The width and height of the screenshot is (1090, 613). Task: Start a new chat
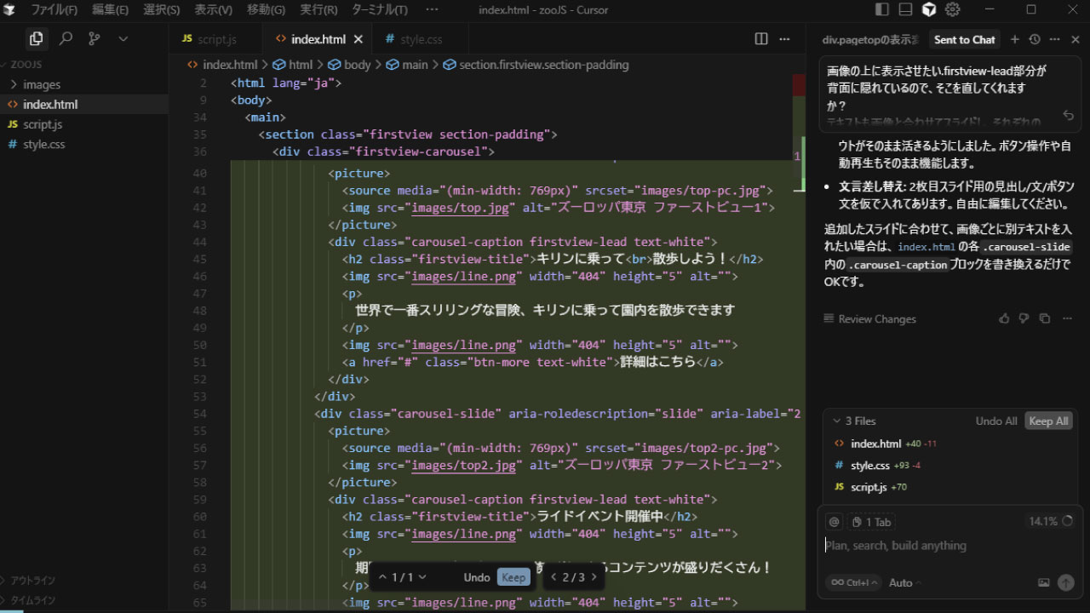1014,39
